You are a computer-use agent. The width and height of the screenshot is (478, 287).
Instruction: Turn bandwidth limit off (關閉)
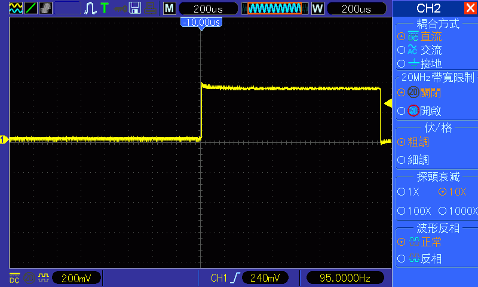419,92
